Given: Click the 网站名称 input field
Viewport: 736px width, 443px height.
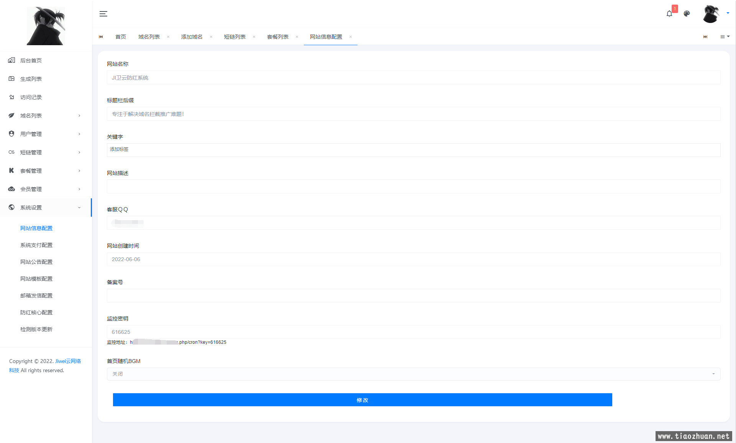Looking at the screenshot, I should coord(413,78).
